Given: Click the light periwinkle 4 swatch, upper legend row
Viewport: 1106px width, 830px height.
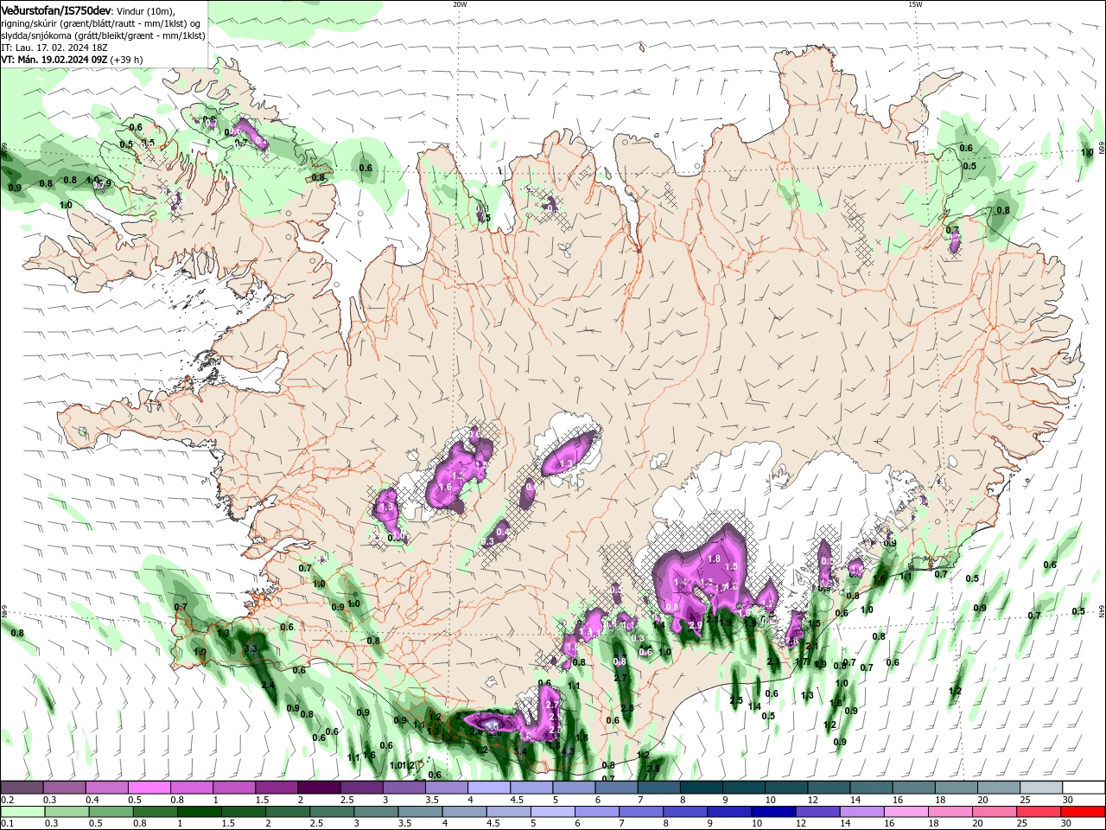Looking at the screenshot, I should [489, 788].
